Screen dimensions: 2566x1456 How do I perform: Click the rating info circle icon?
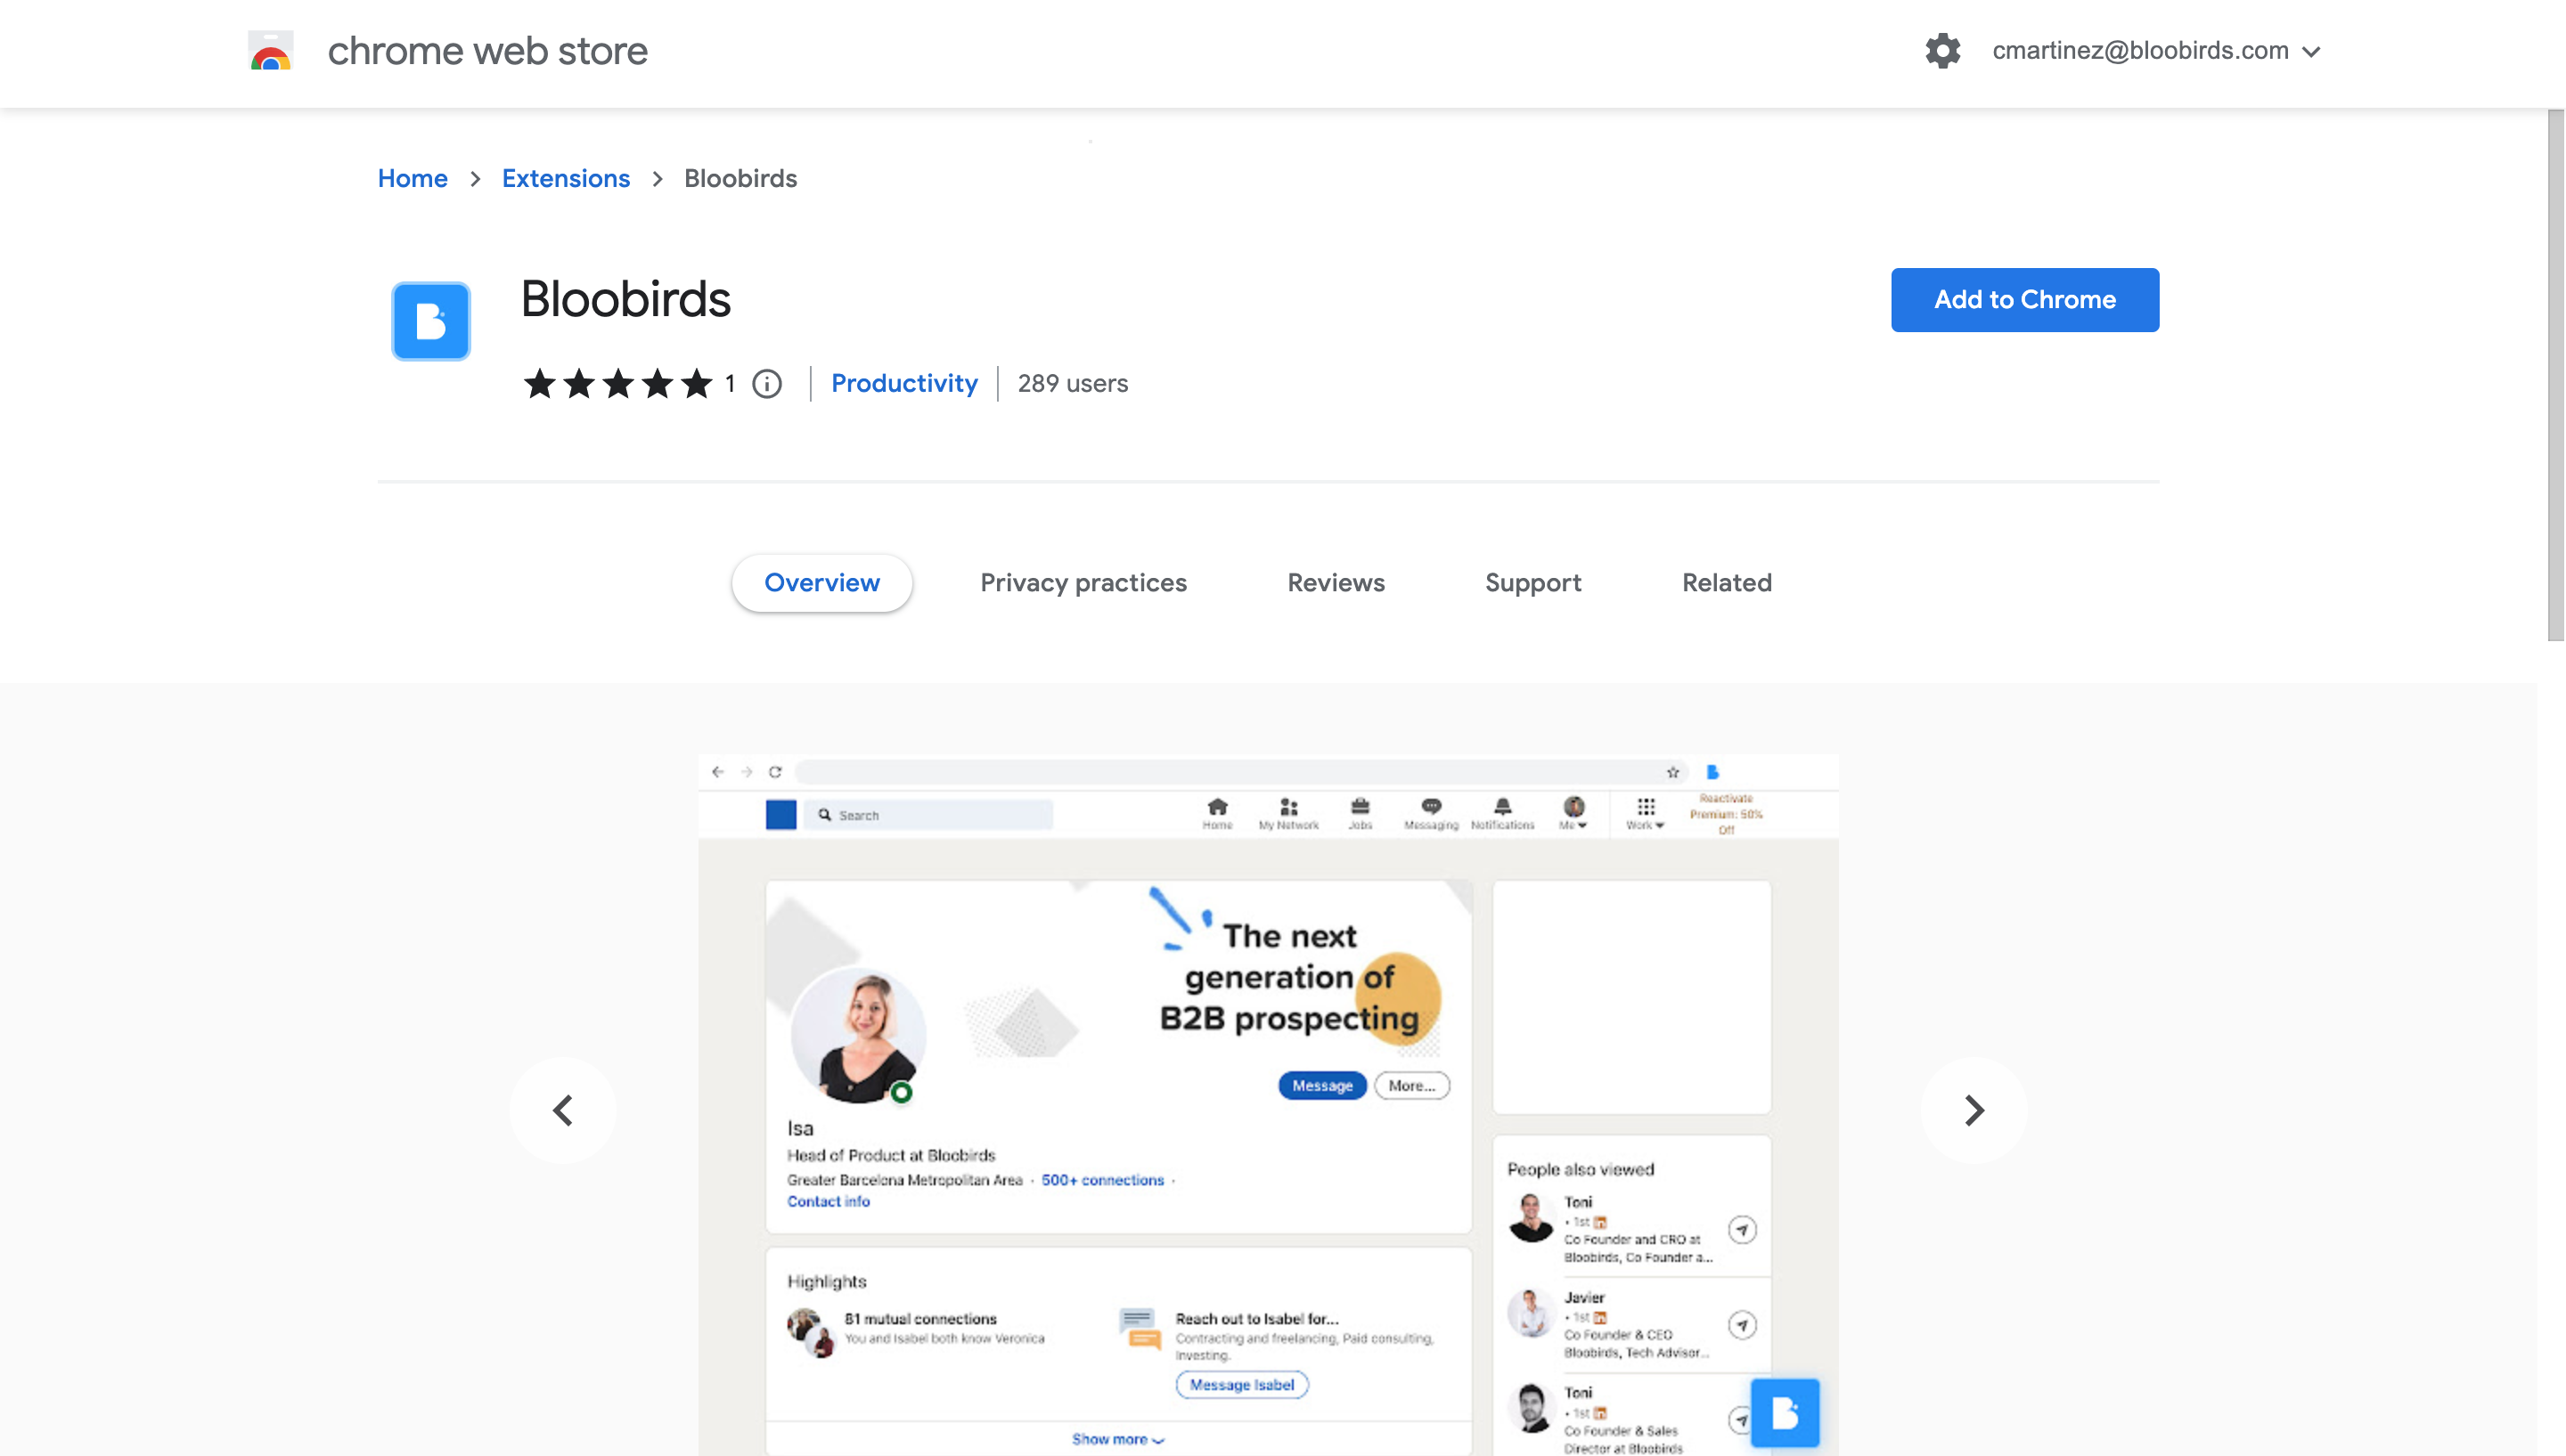click(767, 384)
